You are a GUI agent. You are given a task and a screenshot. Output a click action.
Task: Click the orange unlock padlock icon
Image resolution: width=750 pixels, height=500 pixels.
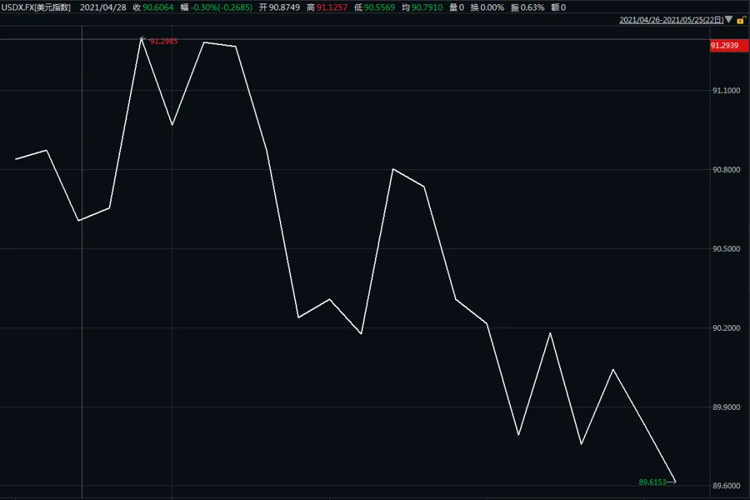tap(740, 20)
